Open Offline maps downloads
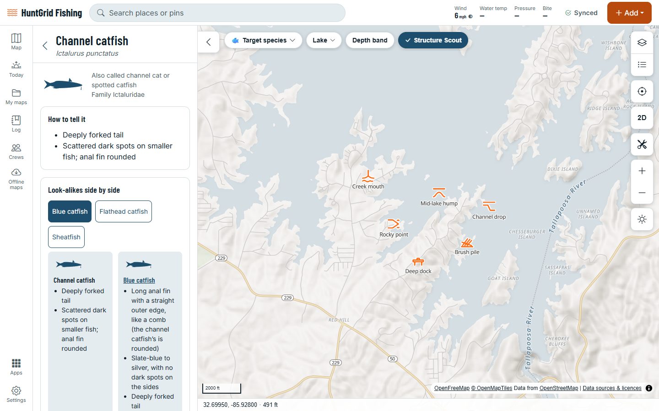Viewport: 659px width, 411px height. pos(16,179)
